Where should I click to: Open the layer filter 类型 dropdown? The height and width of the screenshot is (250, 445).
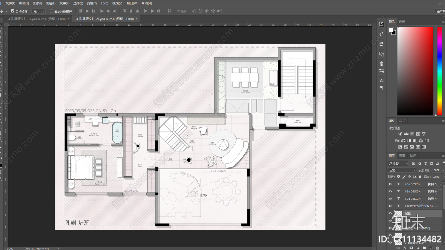398,164
